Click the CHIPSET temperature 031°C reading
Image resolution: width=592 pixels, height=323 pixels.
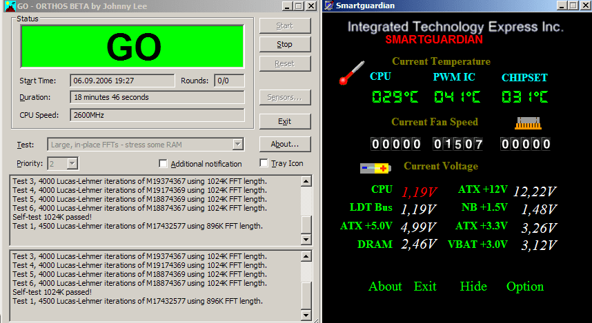tap(525, 97)
